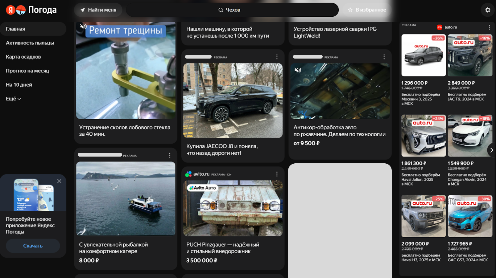Open Yandex Weather logo home
The height and width of the screenshot is (278, 496).
(31, 10)
